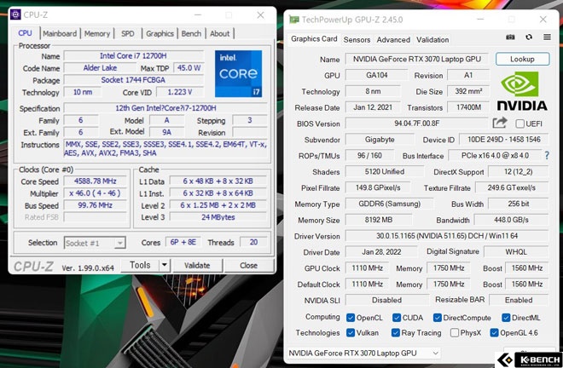Toggle the UEFI checkbox

tap(519, 124)
